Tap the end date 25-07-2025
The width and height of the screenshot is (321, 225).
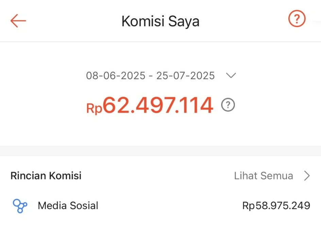186,75
